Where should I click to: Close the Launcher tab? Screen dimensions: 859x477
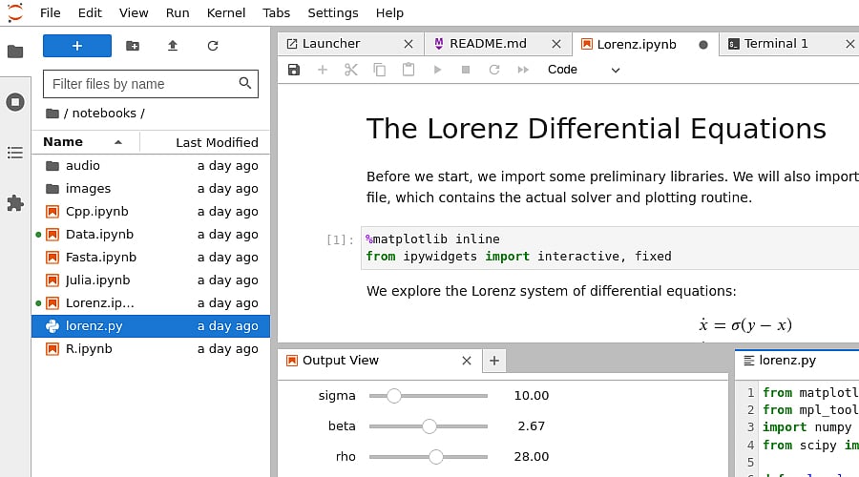coord(409,44)
